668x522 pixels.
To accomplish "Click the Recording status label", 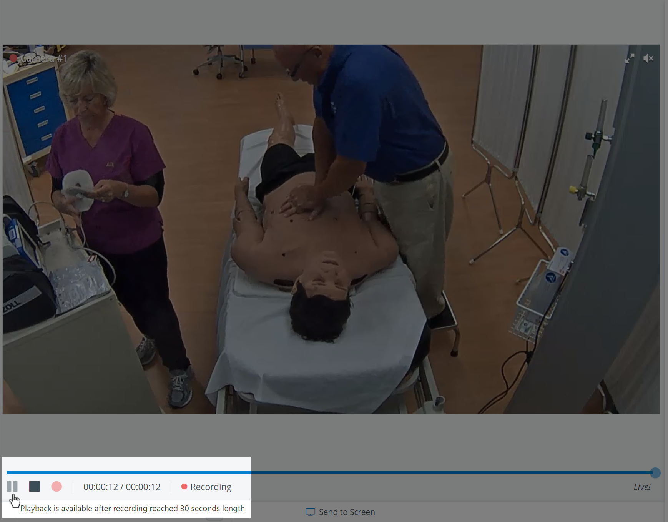I will [211, 487].
